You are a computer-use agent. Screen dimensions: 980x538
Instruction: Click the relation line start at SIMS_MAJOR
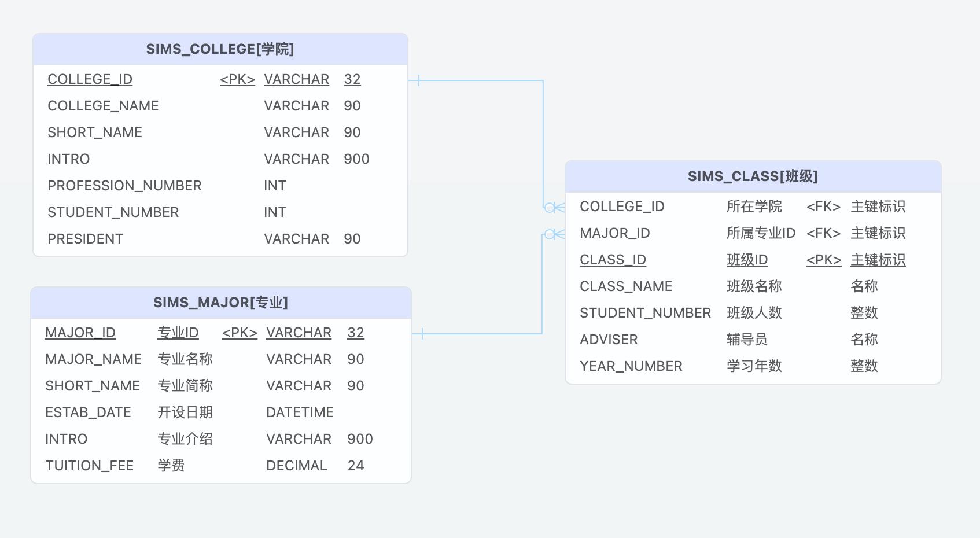click(x=422, y=334)
